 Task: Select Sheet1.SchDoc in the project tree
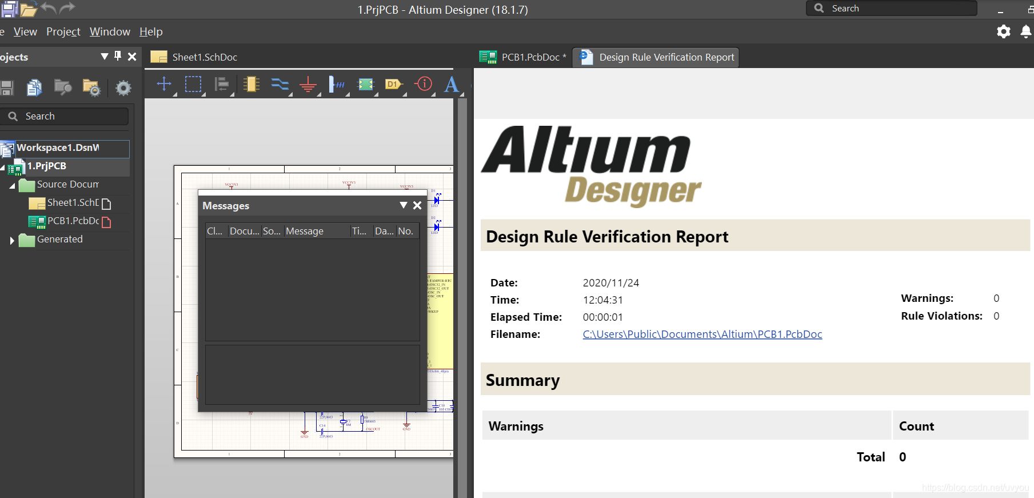pos(73,203)
